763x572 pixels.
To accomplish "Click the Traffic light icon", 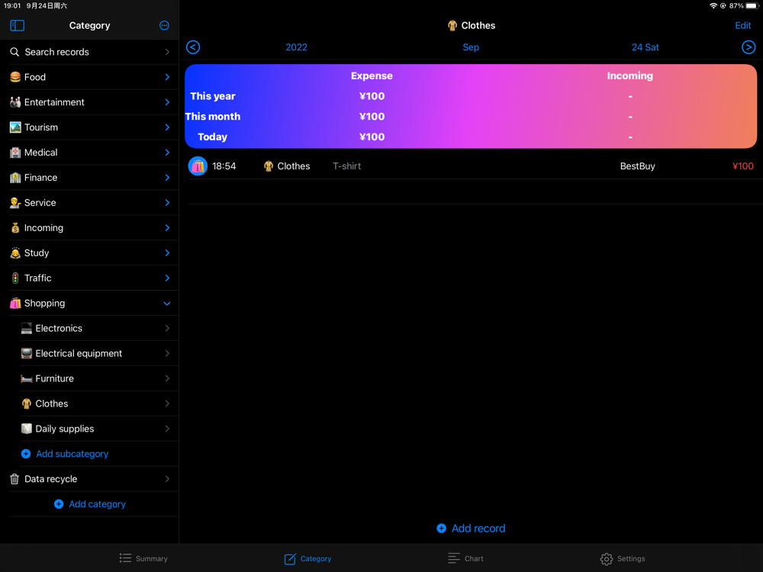I will coord(15,278).
